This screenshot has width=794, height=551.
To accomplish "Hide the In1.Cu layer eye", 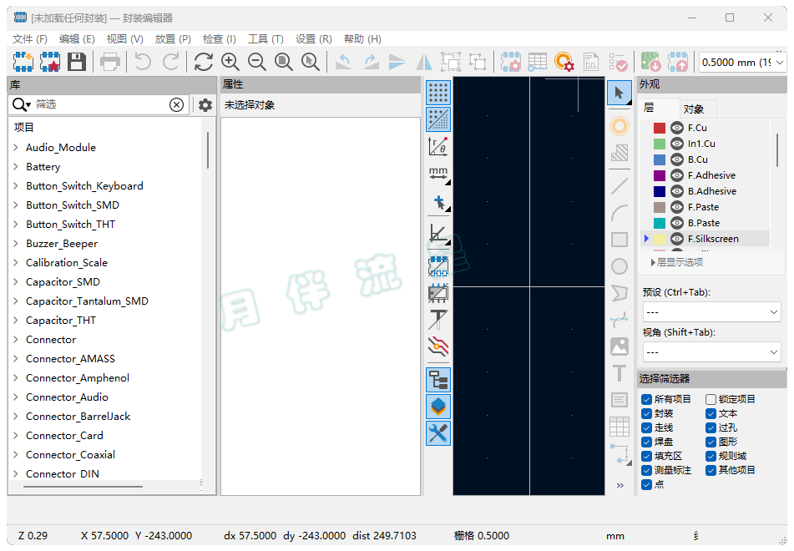I will [677, 144].
